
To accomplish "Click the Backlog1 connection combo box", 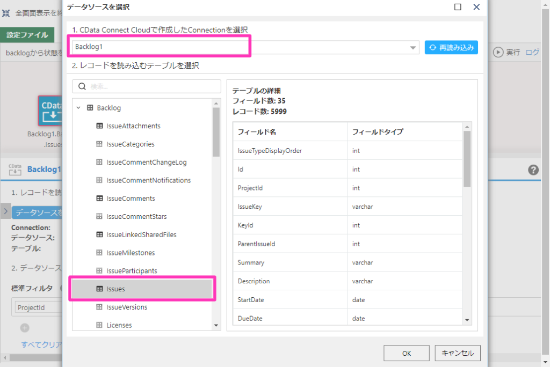I will point(245,47).
